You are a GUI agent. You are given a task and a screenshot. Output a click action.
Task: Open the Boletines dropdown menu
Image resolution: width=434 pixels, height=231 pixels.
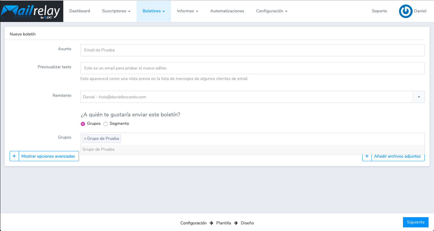tap(154, 11)
